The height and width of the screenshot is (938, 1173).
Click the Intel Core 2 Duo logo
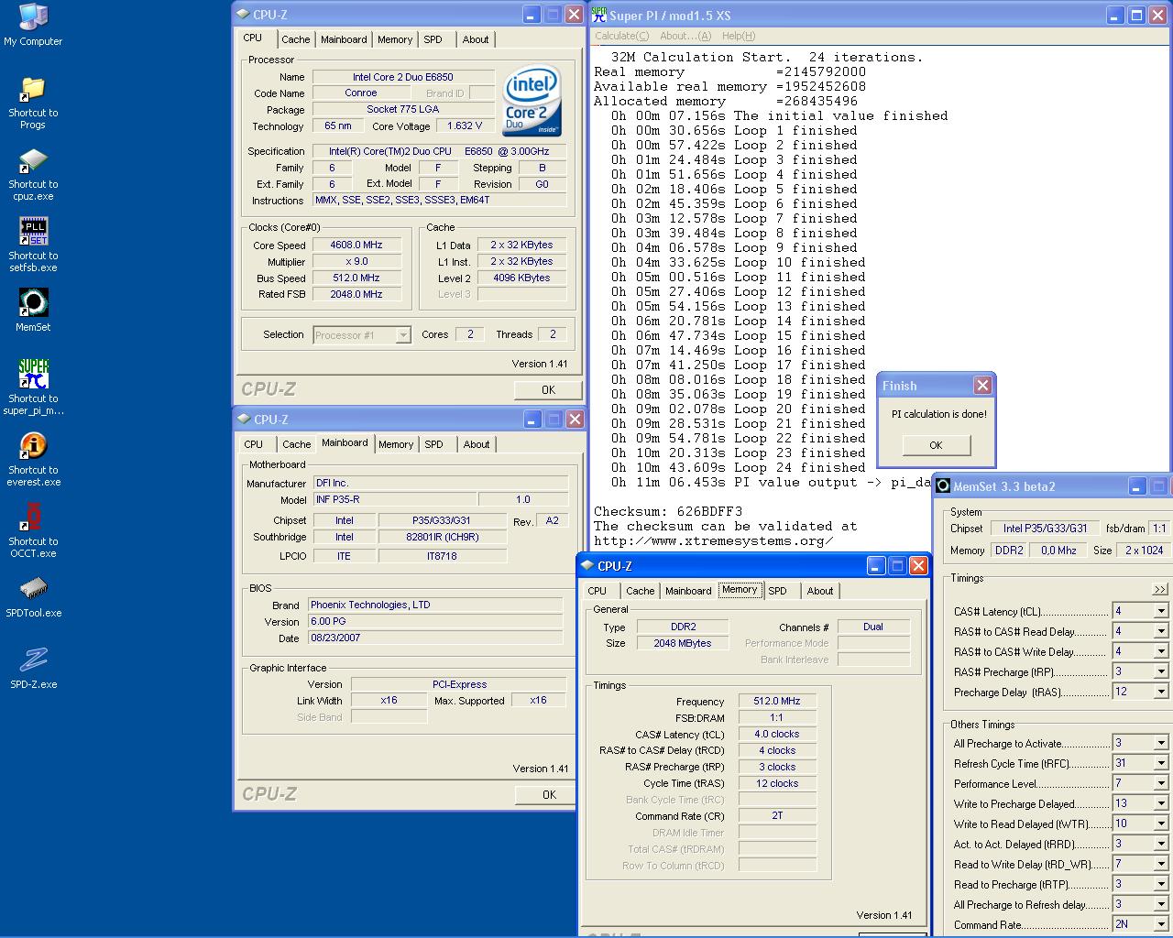pos(532,100)
